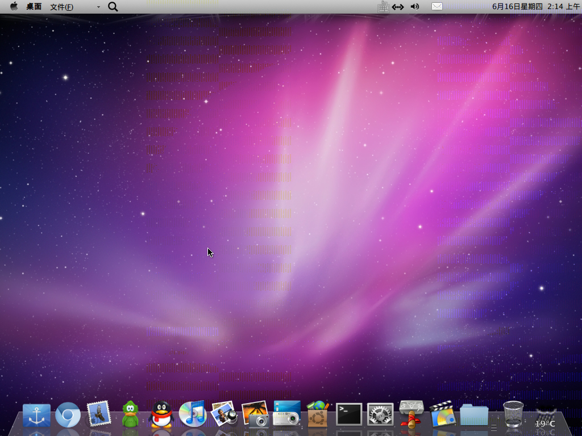The width and height of the screenshot is (582, 436).
Task: Open the Mail stamp icon in dock
Action: (x=99, y=413)
